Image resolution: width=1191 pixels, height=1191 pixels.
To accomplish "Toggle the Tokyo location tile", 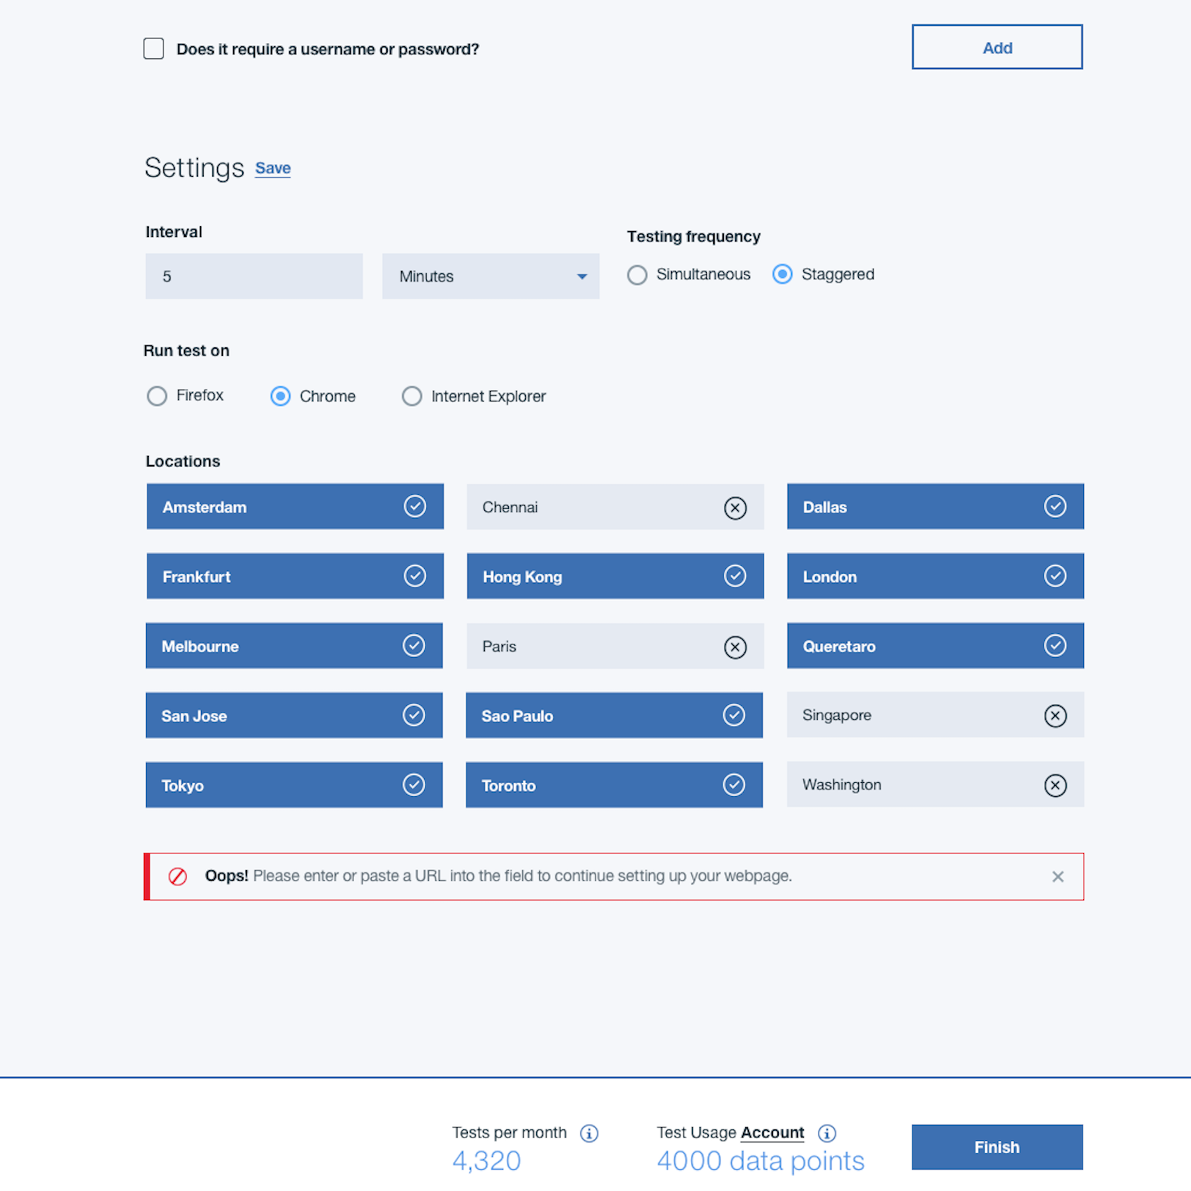I will 294,785.
